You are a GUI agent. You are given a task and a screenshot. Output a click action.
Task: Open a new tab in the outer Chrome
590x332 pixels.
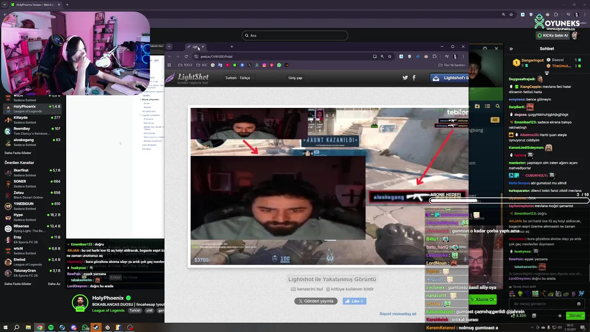pyautogui.click(x=67, y=5)
